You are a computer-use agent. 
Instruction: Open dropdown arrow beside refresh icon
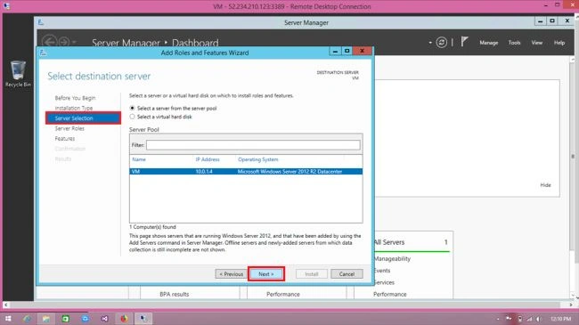pyautogui.click(x=430, y=43)
